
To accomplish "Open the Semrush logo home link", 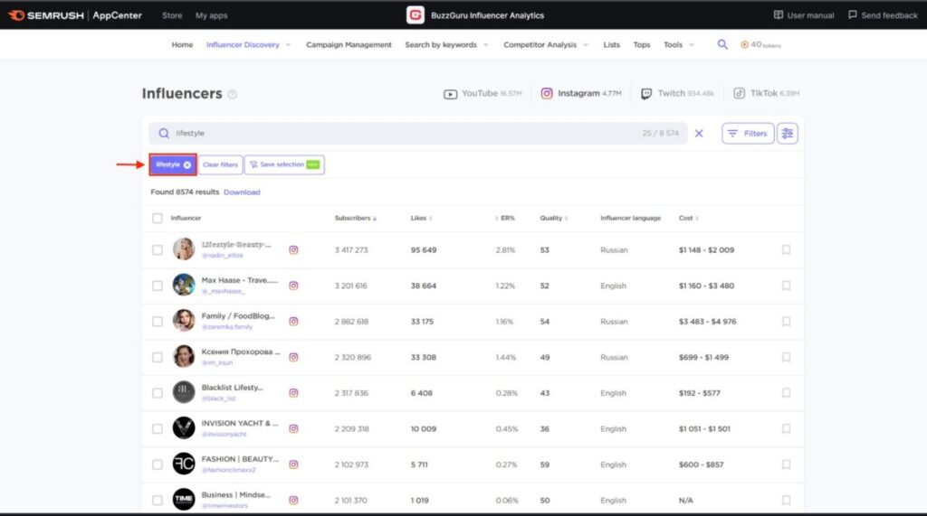I will pyautogui.click(x=46, y=15).
